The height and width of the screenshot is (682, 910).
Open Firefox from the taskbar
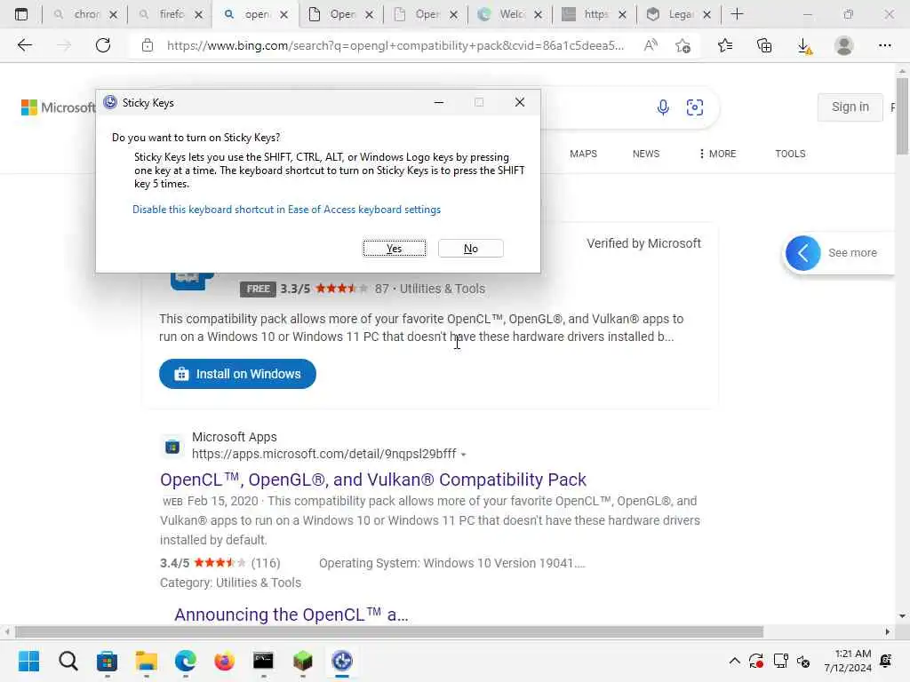pyautogui.click(x=224, y=661)
